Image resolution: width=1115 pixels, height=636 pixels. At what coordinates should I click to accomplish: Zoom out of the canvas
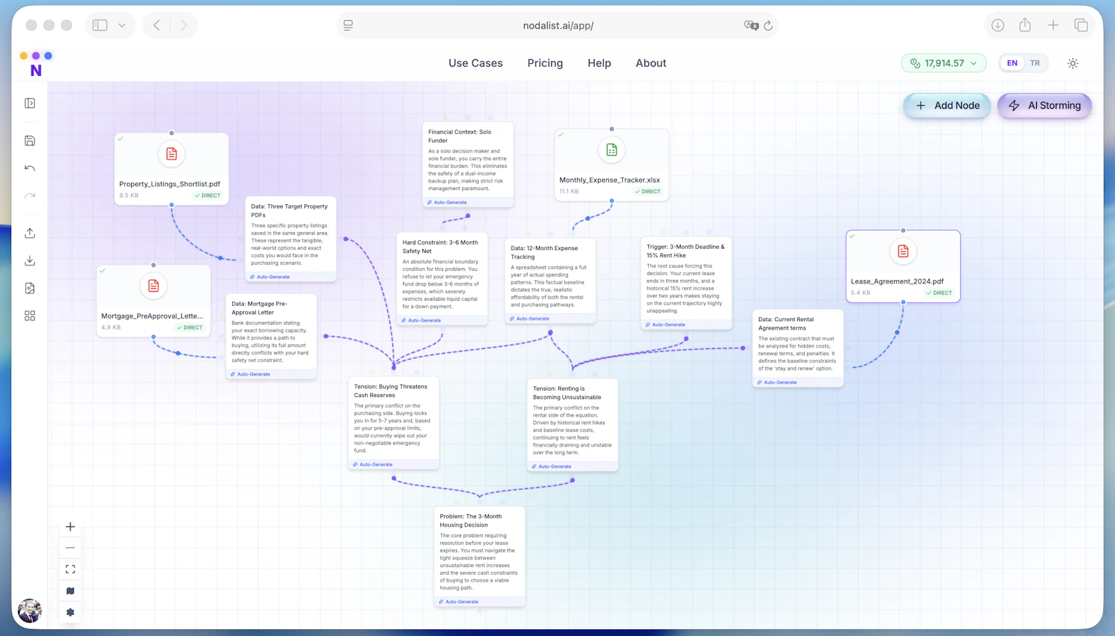point(70,548)
